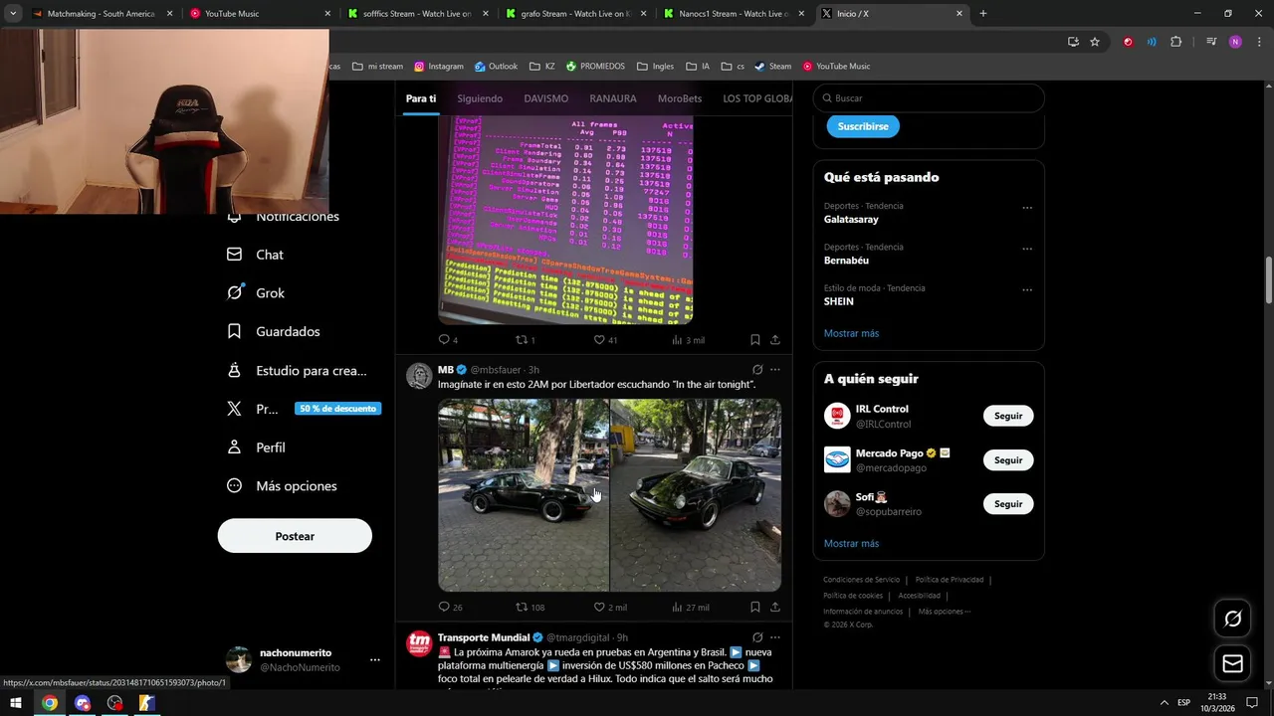Click Chrome icon in the taskbar

pyautogui.click(x=49, y=703)
